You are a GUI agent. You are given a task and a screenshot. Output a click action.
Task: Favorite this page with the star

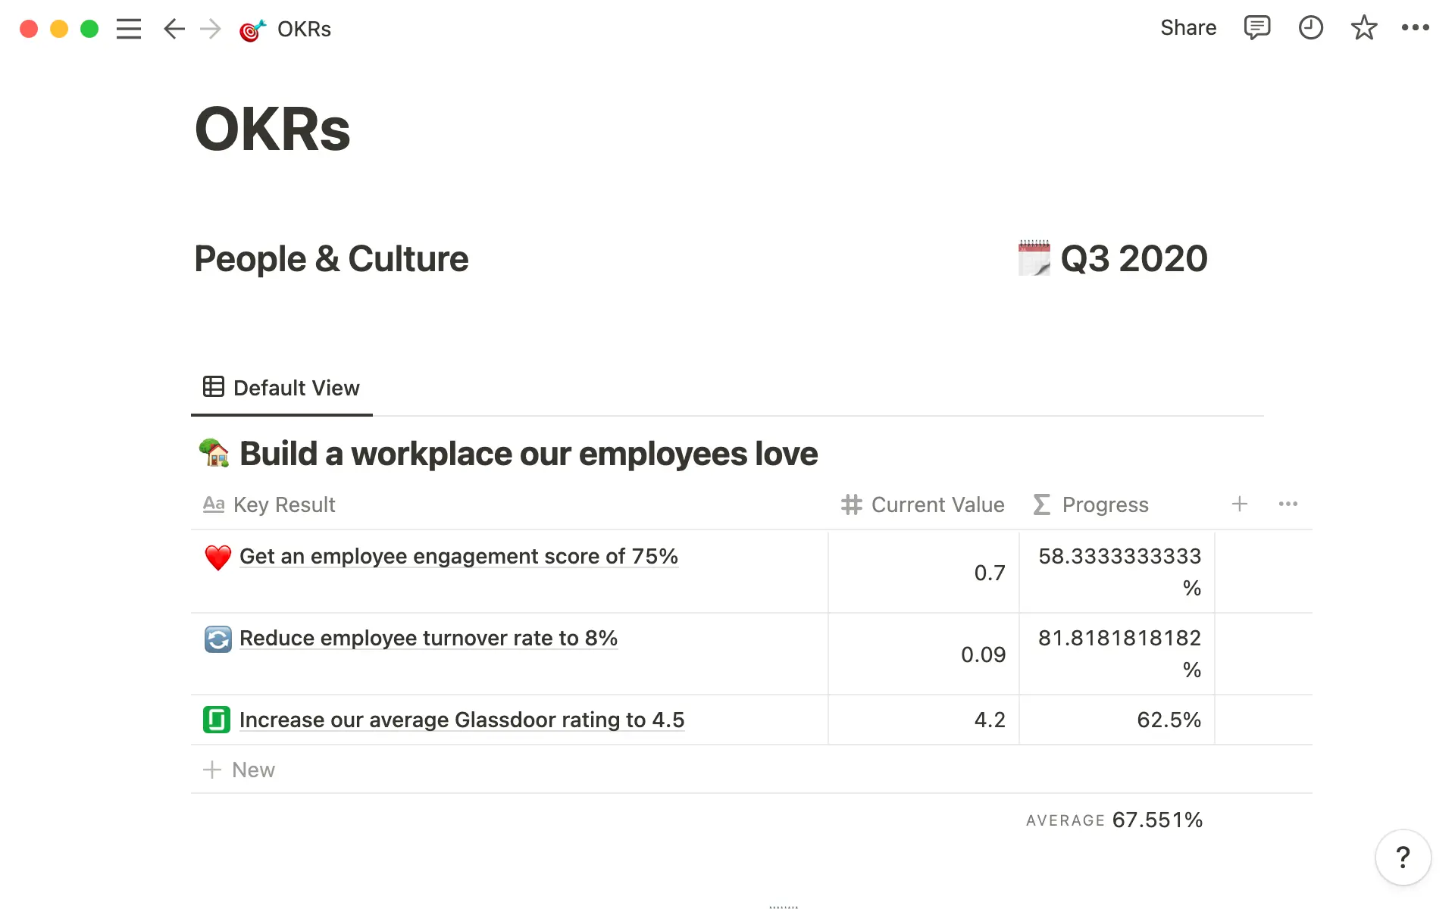pos(1363,28)
